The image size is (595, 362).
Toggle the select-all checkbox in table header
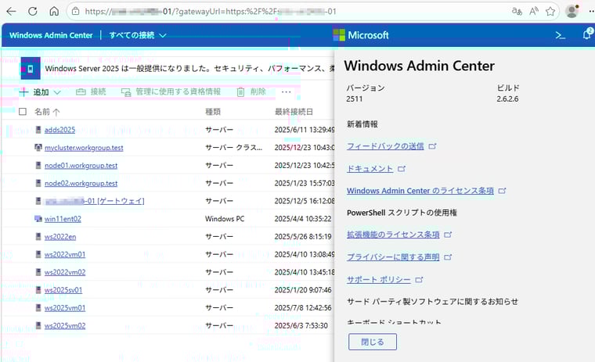click(x=23, y=112)
